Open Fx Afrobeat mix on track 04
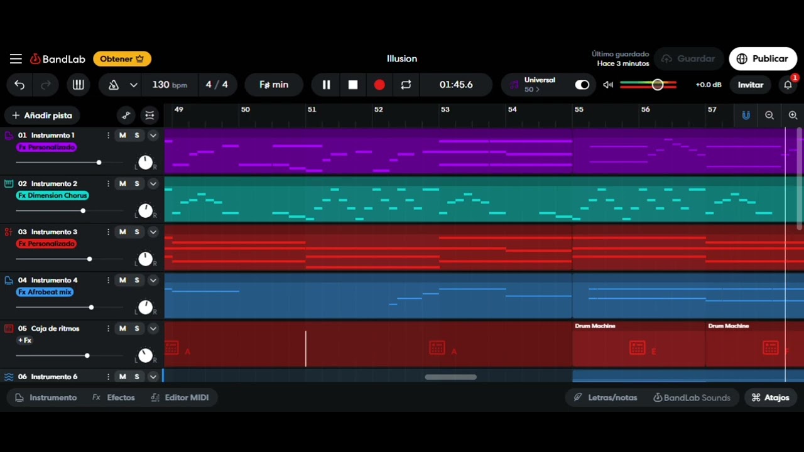Viewport: 804px width, 452px height. pyautogui.click(x=45, y=293)
